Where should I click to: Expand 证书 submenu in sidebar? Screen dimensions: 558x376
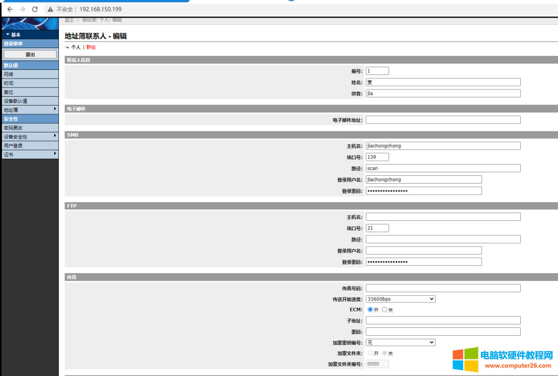(x=29, y=154)
